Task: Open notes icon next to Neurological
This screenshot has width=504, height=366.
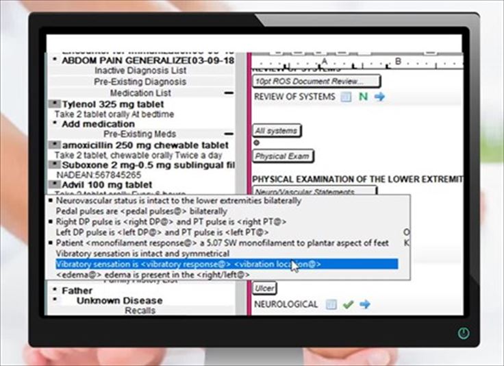Action: click(331, 304)
